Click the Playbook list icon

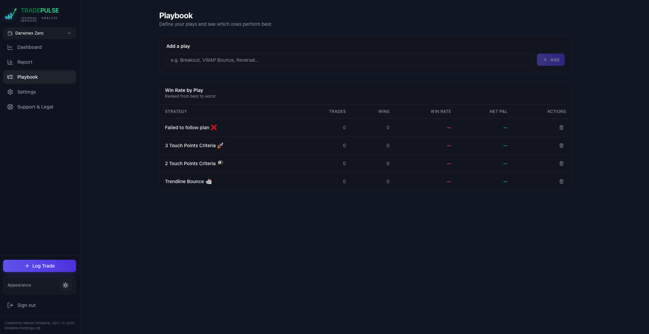tap(10, 77)
